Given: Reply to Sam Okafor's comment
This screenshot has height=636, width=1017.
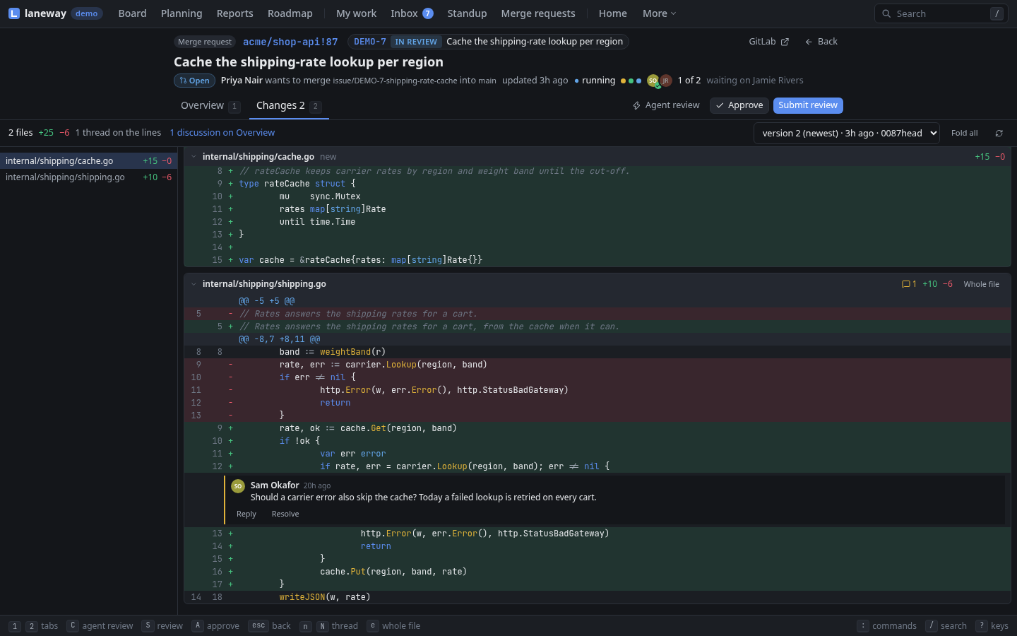Looking at the screenshot, I should [x=246, y=514].
